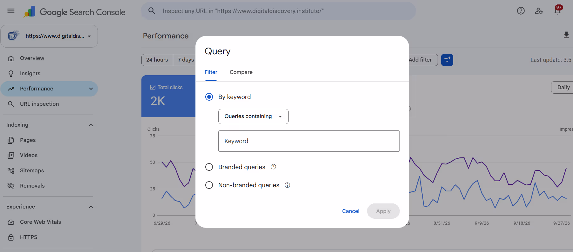Select the 24 hours date range
The image size is (573, 252).
coord(157,60)
